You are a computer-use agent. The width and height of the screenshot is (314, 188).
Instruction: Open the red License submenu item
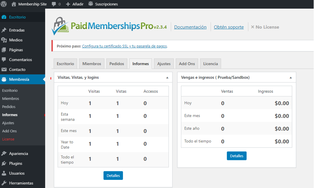coord(8,139)
